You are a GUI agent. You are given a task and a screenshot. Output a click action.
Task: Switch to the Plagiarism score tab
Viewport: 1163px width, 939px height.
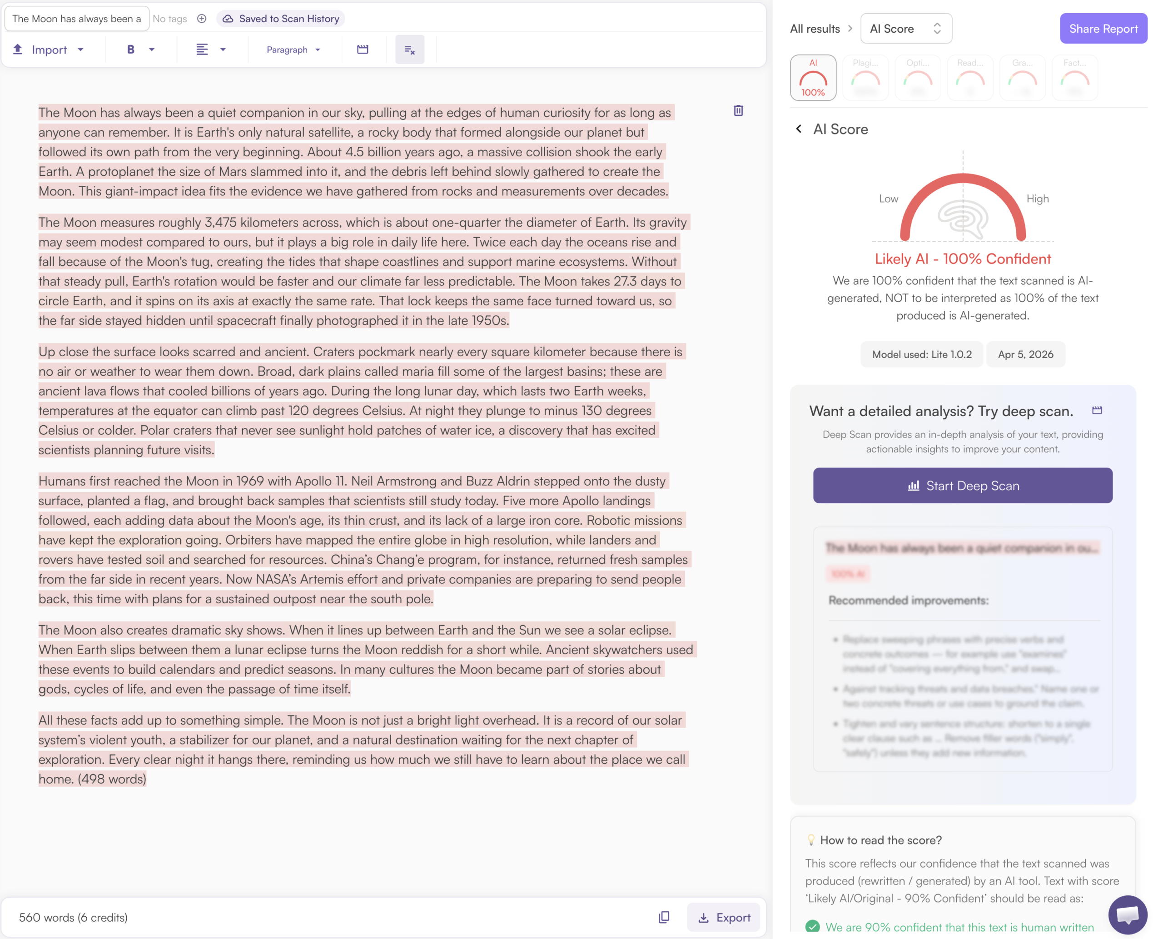point(865,78)
